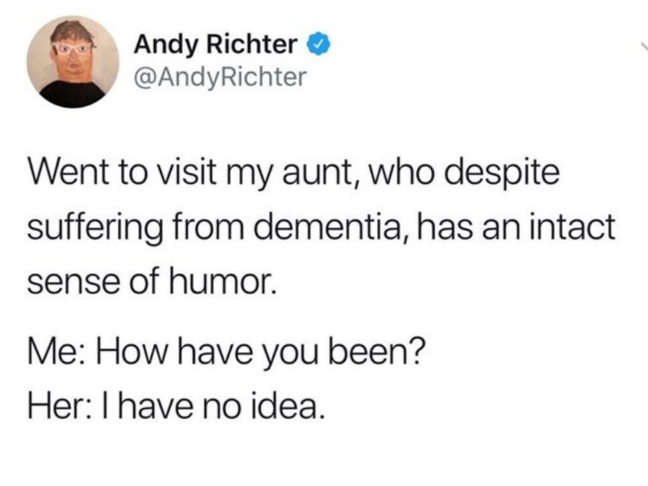The height and width of the screenshot is (486, 648).
Task: Click the @AndyRichter handle
Action: click(x=219, y=75)
